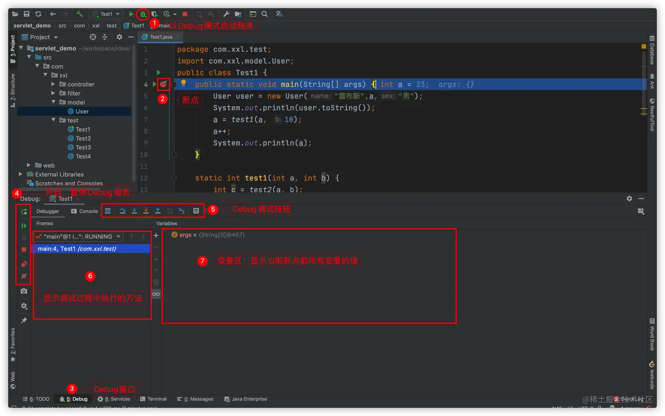Click the locate file target icon in Project panel

click(93, 37)
